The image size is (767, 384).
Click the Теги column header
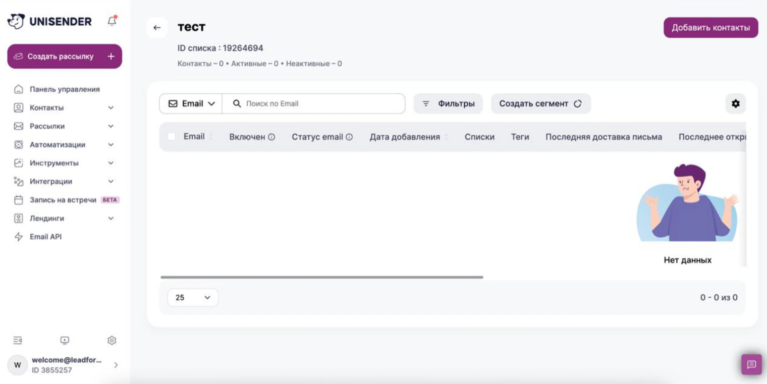point(520,137)
